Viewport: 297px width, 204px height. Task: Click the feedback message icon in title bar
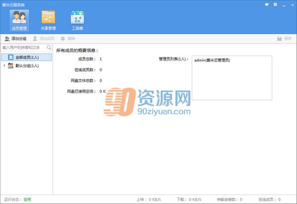click(x=267, y=5)
